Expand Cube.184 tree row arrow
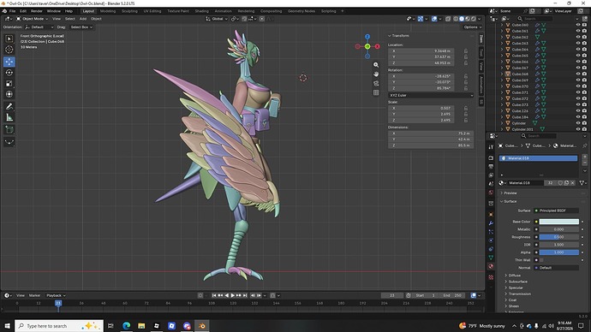The width and height of the screenshot is (591, 332). point(502,117)
